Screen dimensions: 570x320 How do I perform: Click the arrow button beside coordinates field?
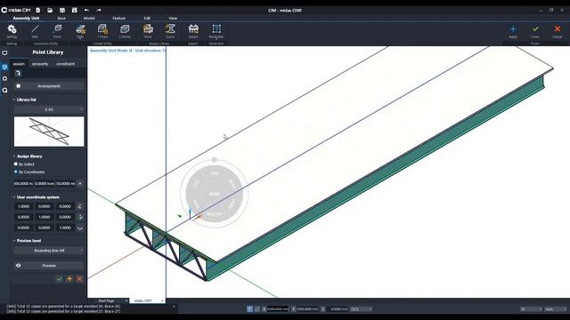80,183
